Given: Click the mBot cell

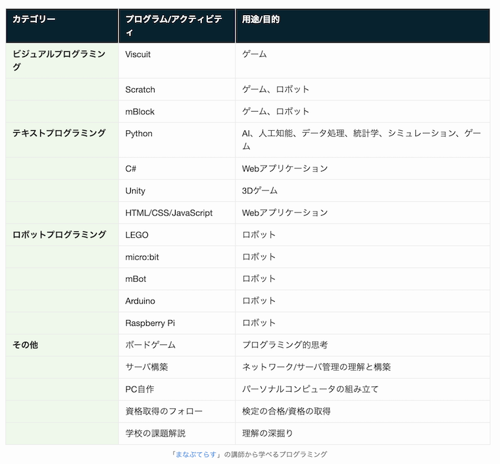Looking at the screenshot, I should click(177, 279).
